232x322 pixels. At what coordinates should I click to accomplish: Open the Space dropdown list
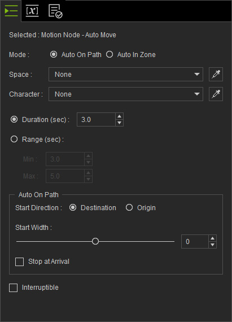[x=126, y=74]
